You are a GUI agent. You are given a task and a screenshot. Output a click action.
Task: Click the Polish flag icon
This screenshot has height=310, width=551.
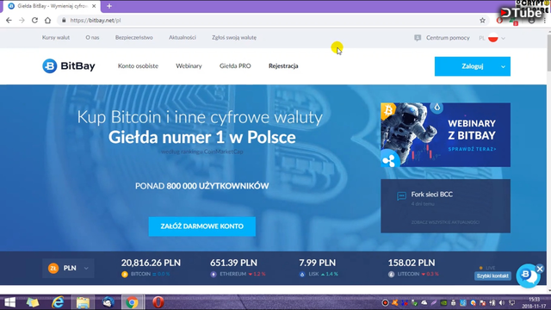pyautogui.click(x=493, y=38)
